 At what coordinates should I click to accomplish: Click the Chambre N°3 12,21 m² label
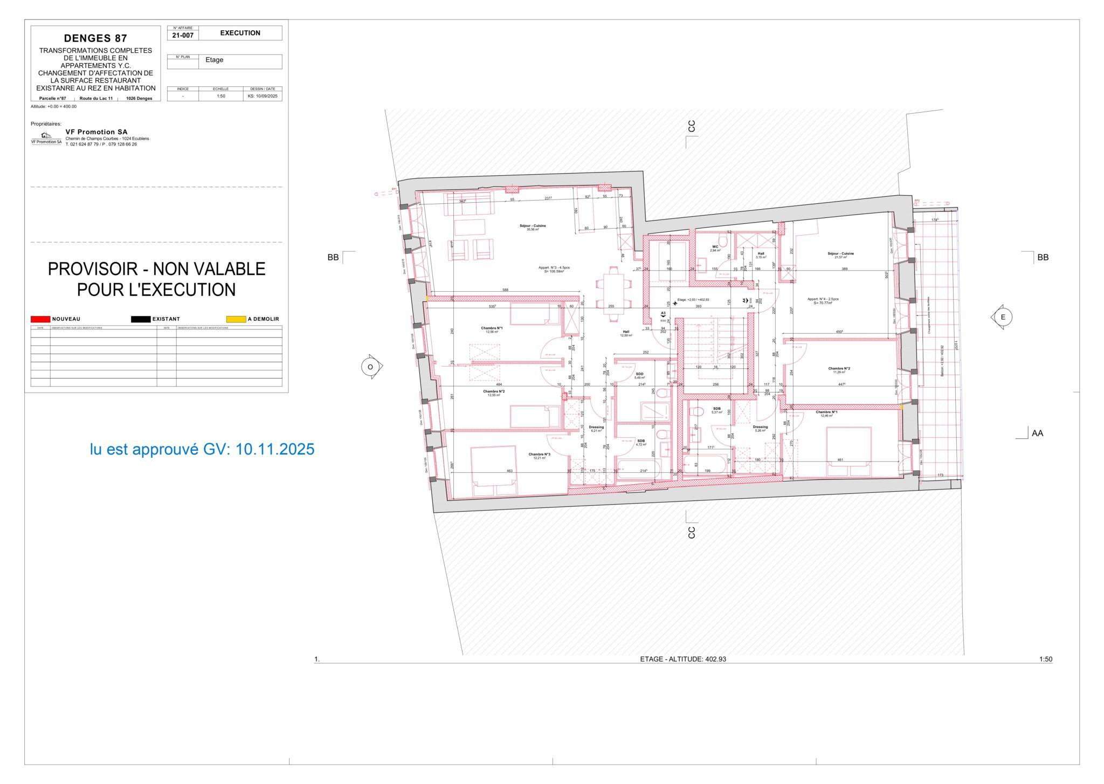tap(539, 456)
